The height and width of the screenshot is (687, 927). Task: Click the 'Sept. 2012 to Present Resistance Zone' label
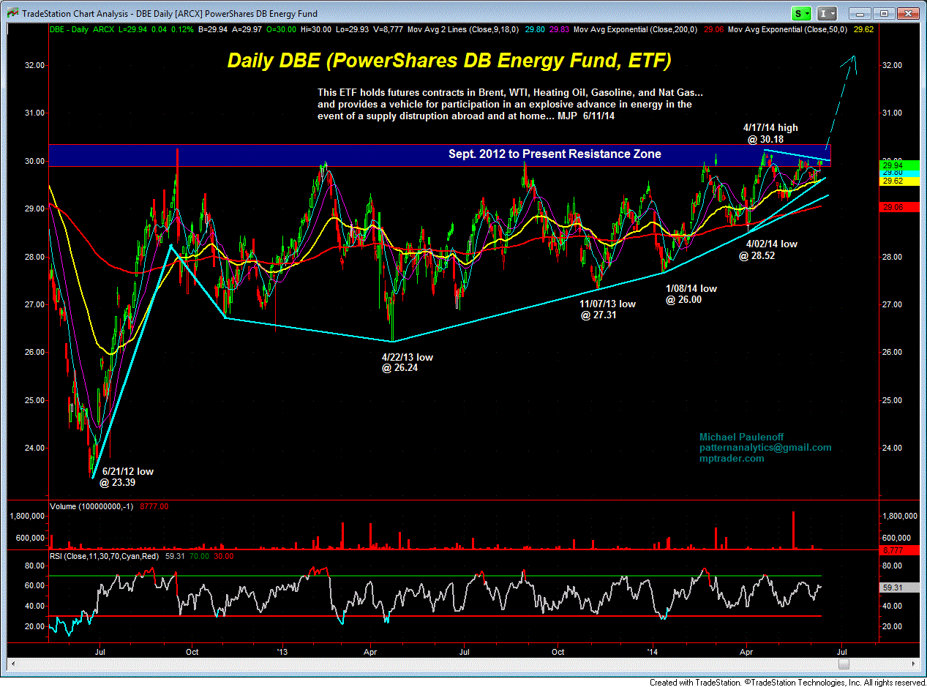point(555,154)
